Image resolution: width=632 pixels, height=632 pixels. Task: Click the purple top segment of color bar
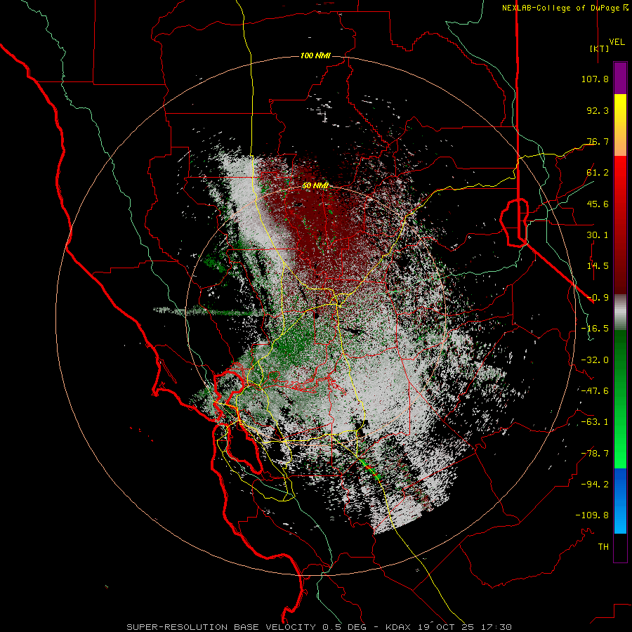620,78
